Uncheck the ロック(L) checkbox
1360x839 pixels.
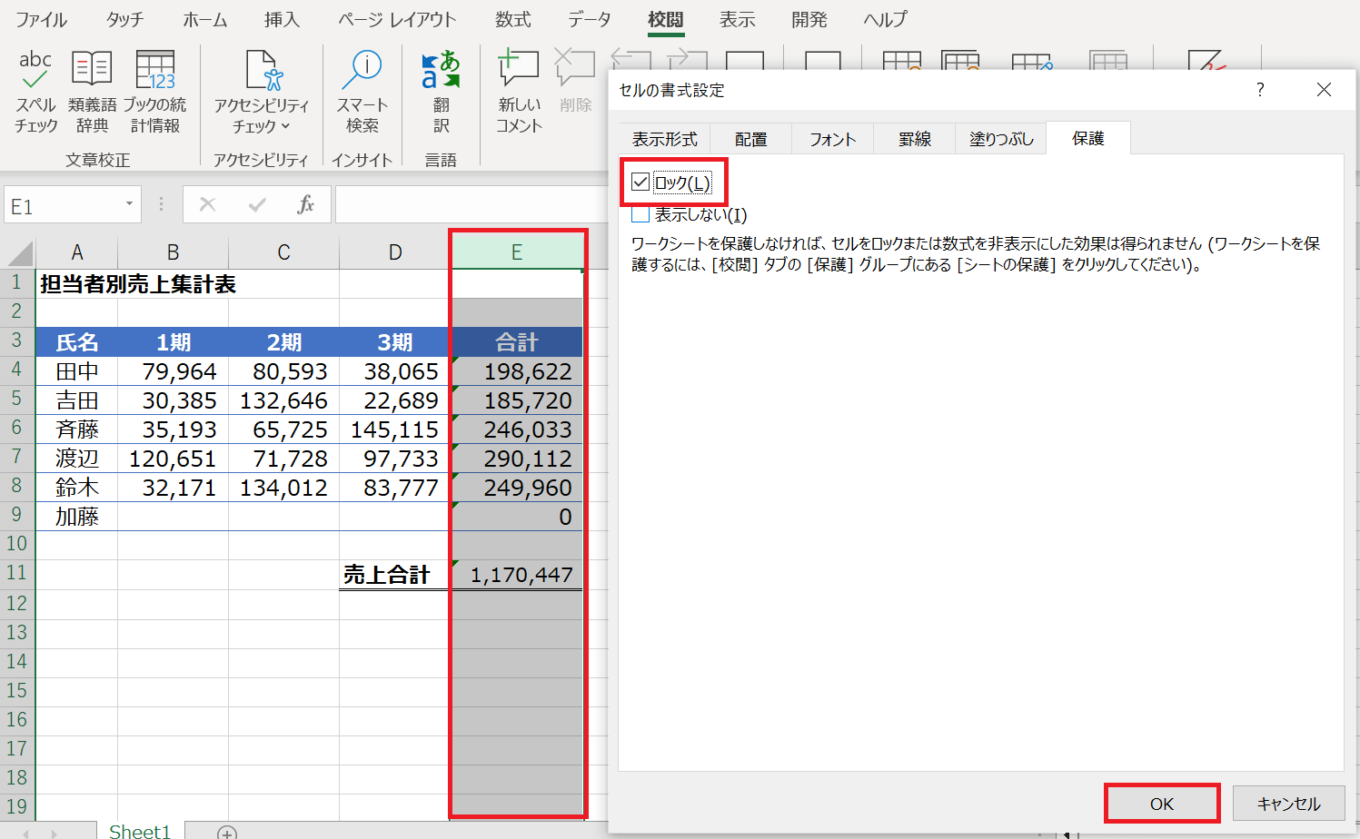641,183
